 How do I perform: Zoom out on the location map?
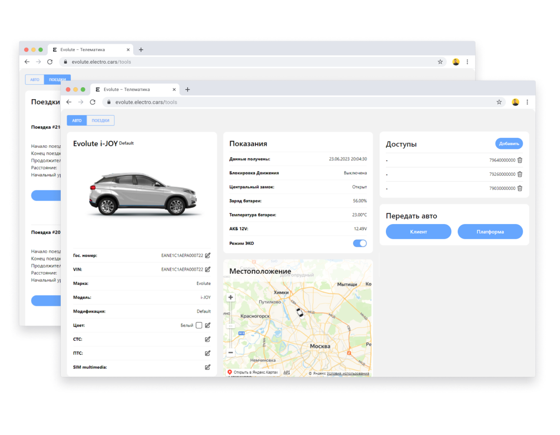point(231,352)
